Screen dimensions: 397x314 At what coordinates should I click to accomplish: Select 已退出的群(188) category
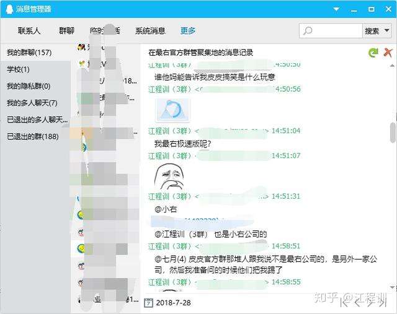coord(35,136)
